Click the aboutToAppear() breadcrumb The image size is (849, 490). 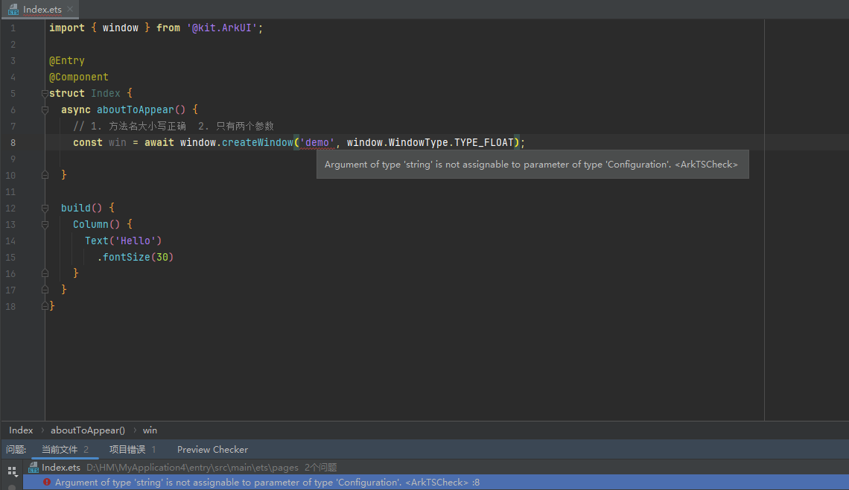point(88,430)
